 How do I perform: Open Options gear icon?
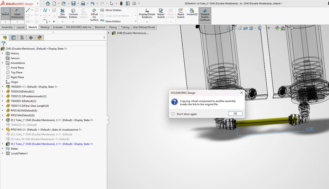(x=134, y=3)
